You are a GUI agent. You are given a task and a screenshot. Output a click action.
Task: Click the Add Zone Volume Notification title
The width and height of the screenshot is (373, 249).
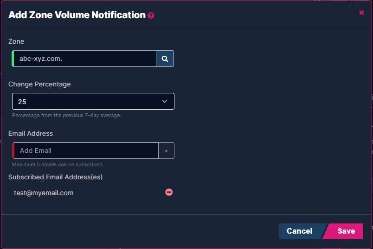pos(77,15)
